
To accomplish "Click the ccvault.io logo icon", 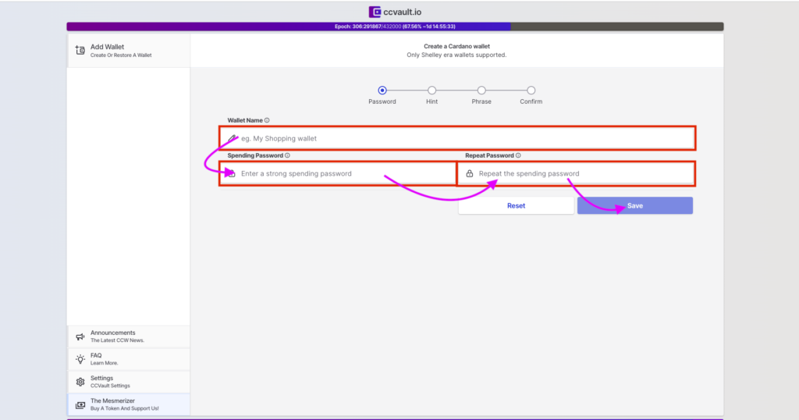I will pos(375,12).
